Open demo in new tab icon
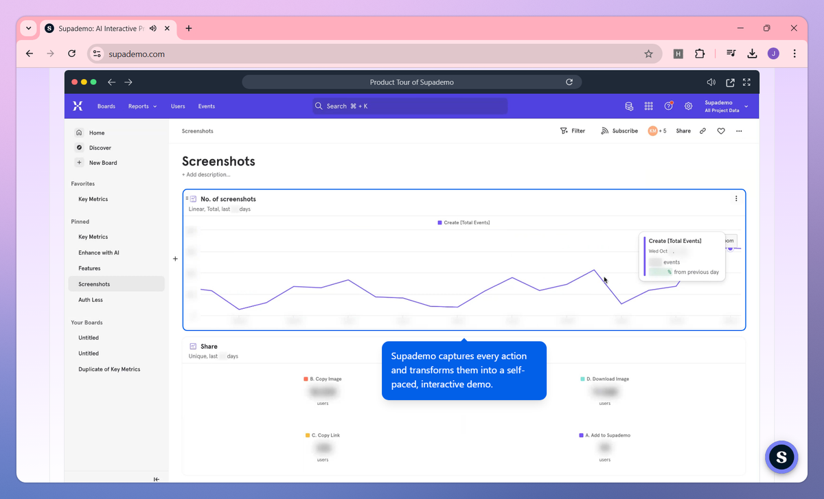The width and height of the screenshot is (824, 499). coord(730,82)
